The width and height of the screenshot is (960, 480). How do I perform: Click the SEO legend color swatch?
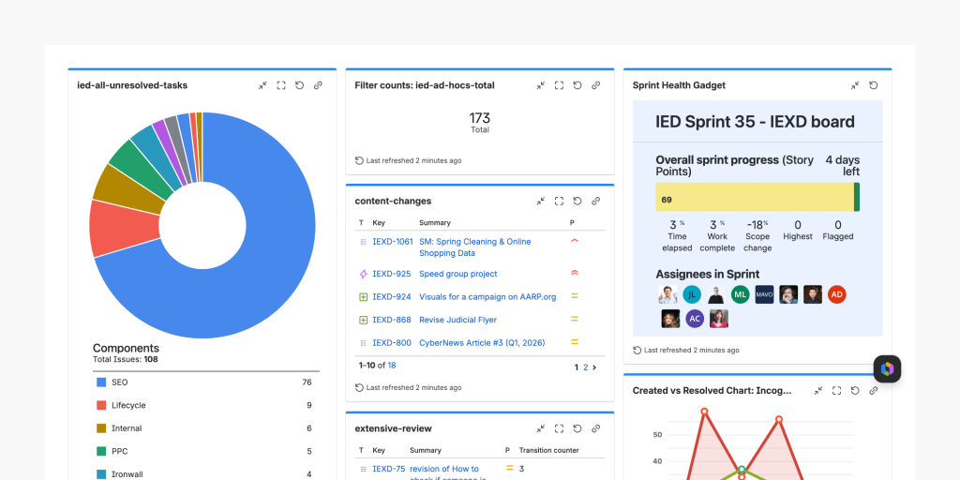101,382
